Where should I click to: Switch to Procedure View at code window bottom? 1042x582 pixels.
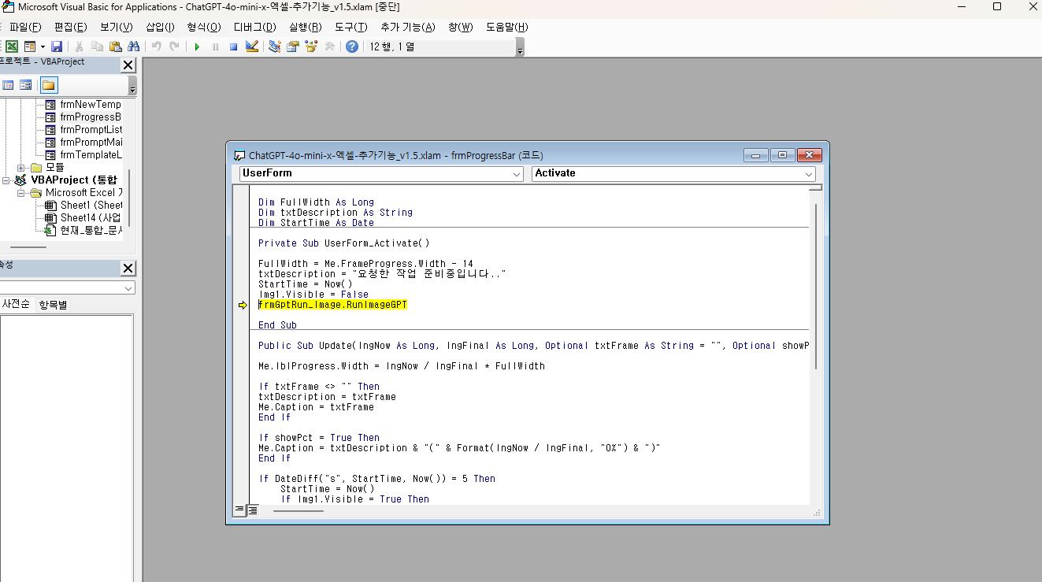click(x=240, y=510)
